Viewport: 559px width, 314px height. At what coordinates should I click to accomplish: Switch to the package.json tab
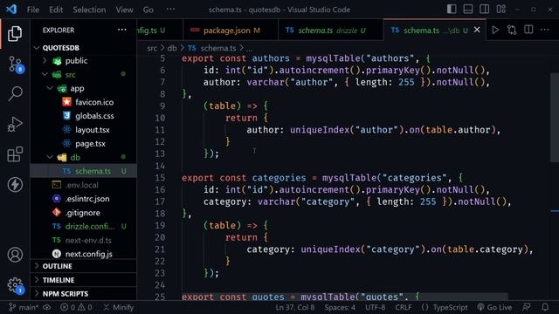click(x=231, y=31)
